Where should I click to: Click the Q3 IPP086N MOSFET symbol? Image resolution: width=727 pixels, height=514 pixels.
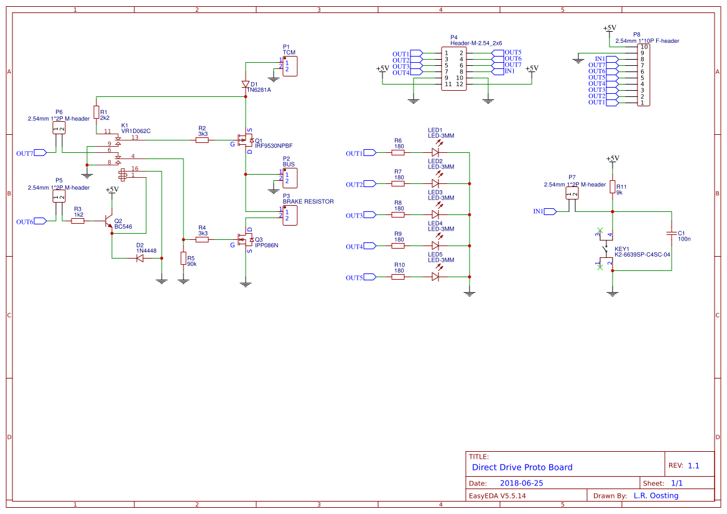244,240
